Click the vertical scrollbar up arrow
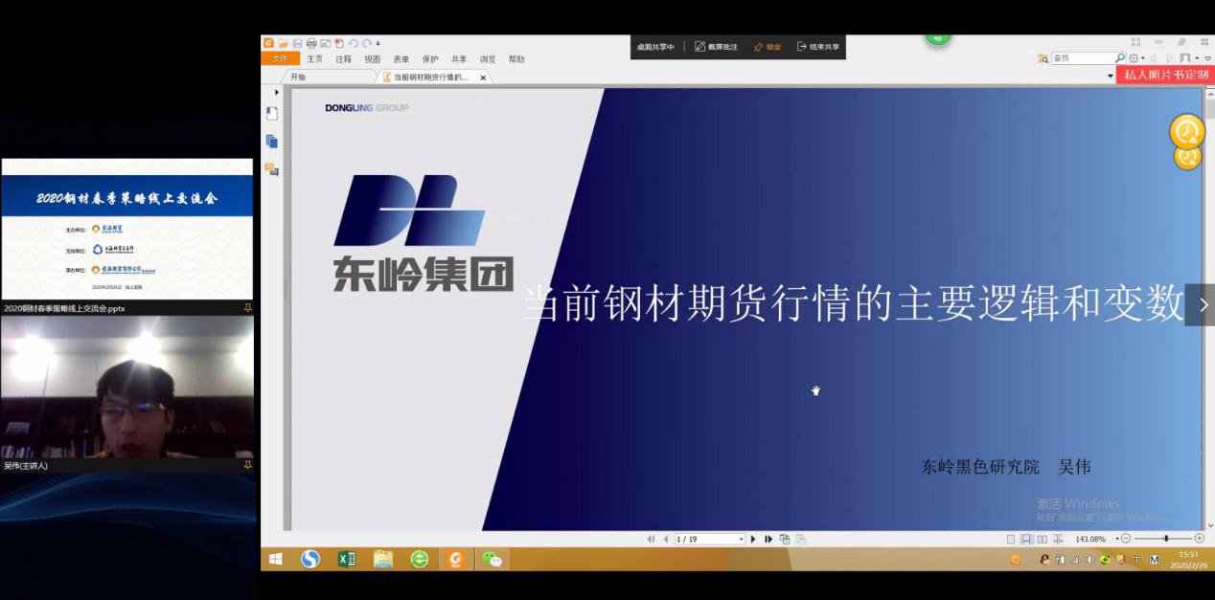The width and height of the screenshot is (1215, 600). coord(1209,93)
